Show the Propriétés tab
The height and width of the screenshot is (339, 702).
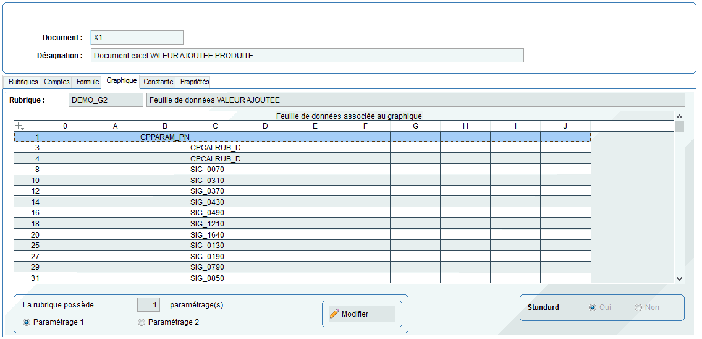195,82
